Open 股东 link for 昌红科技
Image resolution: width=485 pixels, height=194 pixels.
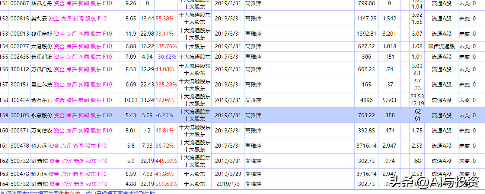pos(96,85)
